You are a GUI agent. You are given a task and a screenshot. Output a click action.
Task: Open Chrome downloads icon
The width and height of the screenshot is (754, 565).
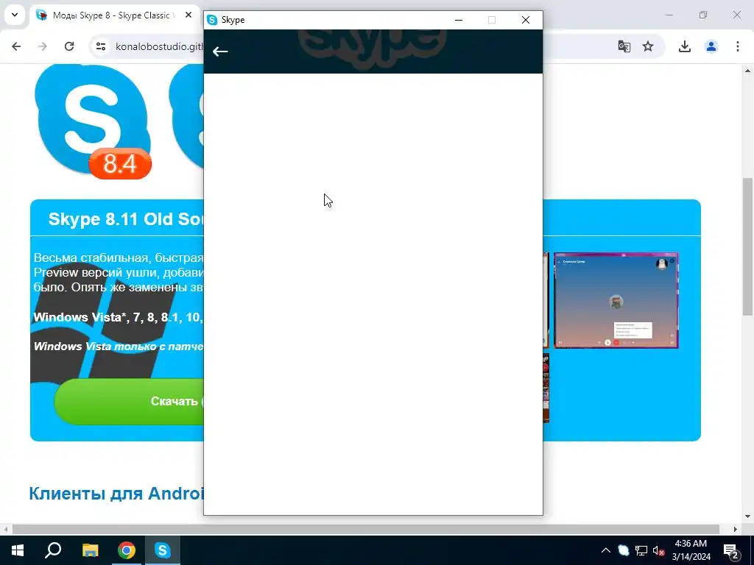coord(685,46)
